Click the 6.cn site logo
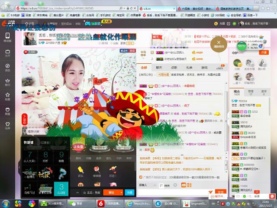The image size is (277, 208). click(8, 23)
